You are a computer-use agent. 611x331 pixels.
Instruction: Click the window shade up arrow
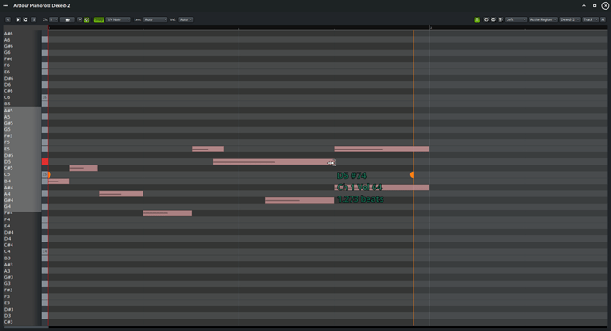[584, 6]
